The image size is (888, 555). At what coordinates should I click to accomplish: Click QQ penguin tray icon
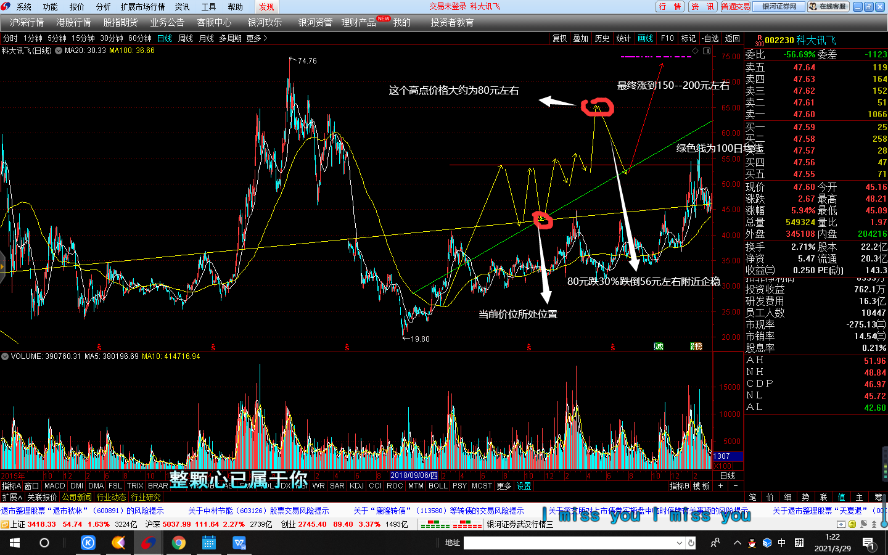[x=752, y=543]
